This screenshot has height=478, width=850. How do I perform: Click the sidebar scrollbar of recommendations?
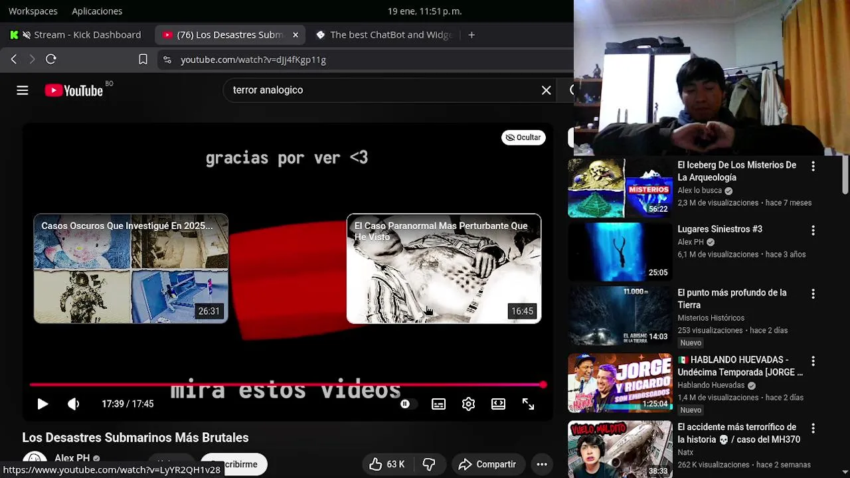(x=845, y=174)
